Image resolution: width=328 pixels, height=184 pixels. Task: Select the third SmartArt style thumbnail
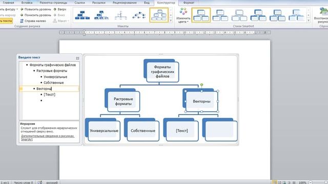(x=239, y=15)
